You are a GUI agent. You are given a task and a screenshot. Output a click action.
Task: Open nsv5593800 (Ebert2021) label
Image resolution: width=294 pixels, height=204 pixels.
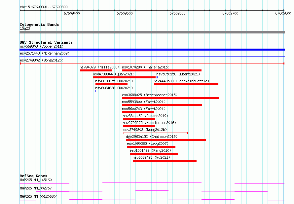(x=144, y=102)
